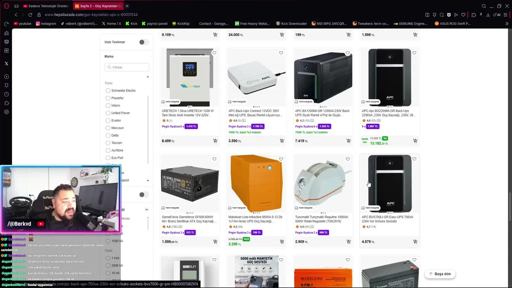512x288 pixels.
Task: Open bookmarks bar overflow chevron
Action: pos(507,24)
